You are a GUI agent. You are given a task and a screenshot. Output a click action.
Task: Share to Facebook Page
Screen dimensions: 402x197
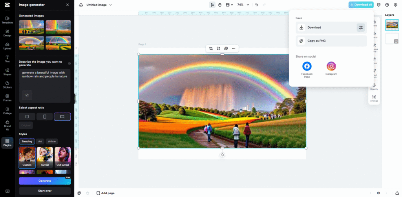click(x=307, y=67)
